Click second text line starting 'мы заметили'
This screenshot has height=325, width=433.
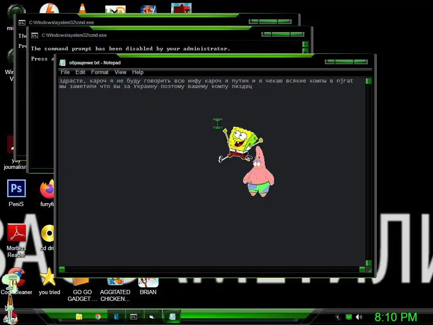(156, 86)
